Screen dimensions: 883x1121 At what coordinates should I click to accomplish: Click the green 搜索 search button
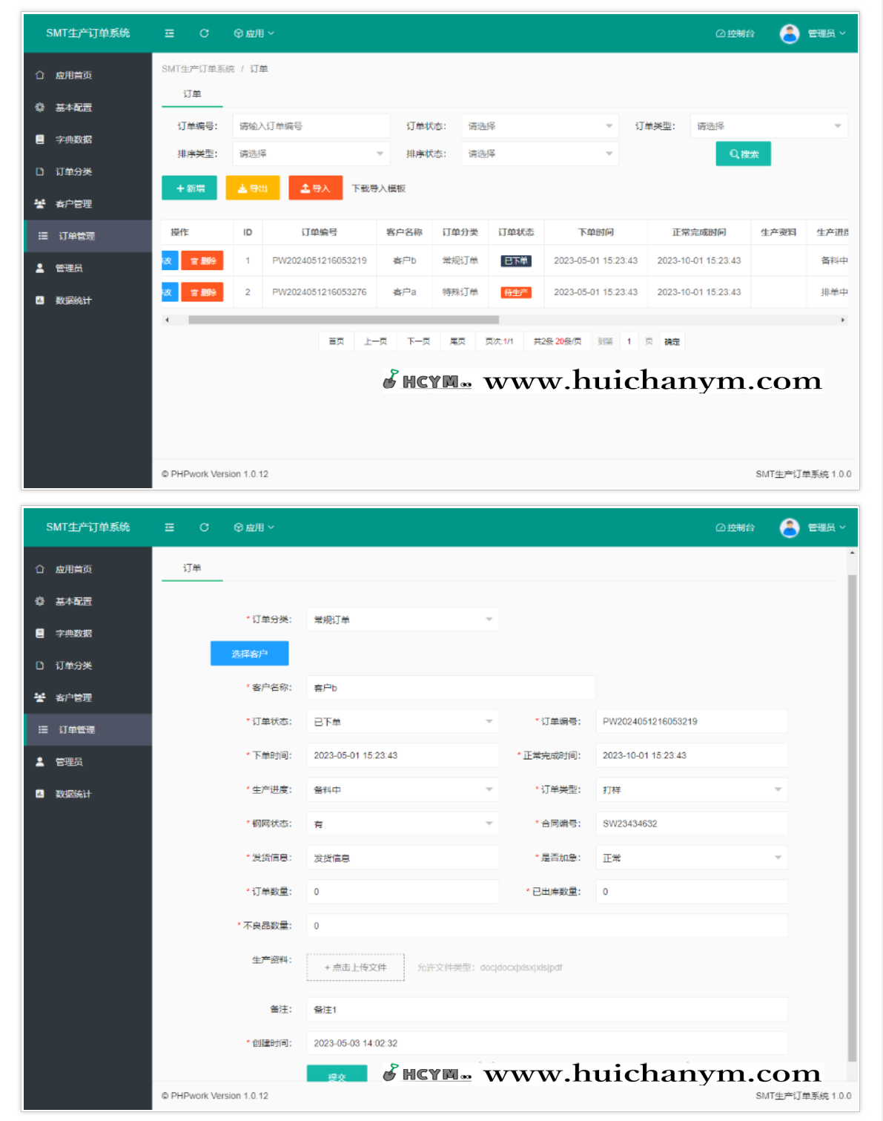pos(743,154)
